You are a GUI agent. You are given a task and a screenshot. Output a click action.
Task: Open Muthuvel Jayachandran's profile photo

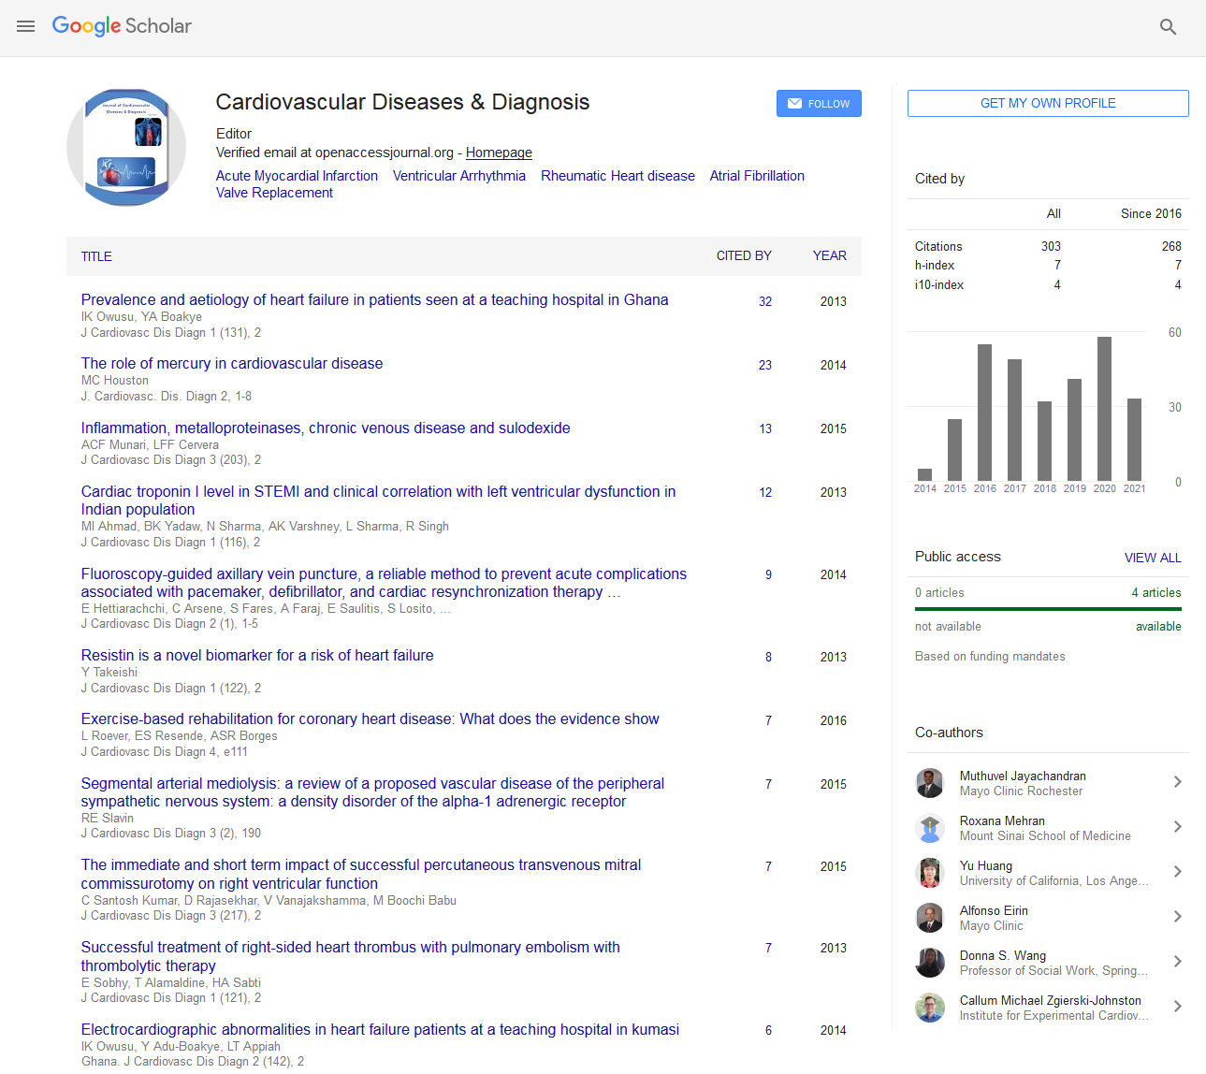(929, 783)
